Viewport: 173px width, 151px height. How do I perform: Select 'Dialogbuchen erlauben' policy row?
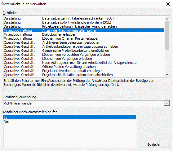[84, 34]
